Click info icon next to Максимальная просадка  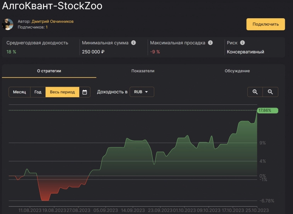(x=210, y=43)
